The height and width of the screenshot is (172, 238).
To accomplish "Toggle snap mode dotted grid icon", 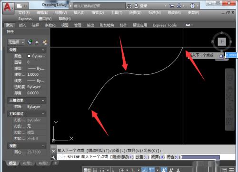I will click(x=102, y=170).
